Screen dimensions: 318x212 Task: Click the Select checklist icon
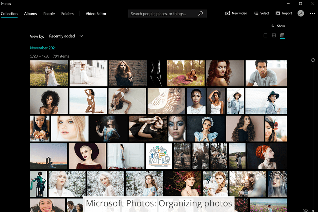[256, 13]
